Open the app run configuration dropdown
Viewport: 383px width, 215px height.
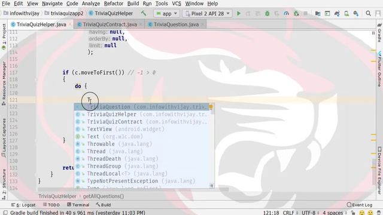point(166,13)
